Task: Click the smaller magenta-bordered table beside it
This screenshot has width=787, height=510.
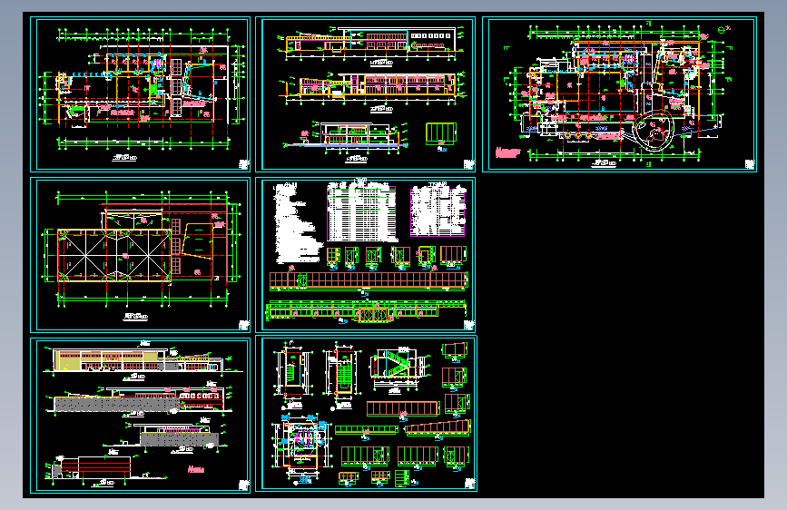Action: (x=438, y=211)
